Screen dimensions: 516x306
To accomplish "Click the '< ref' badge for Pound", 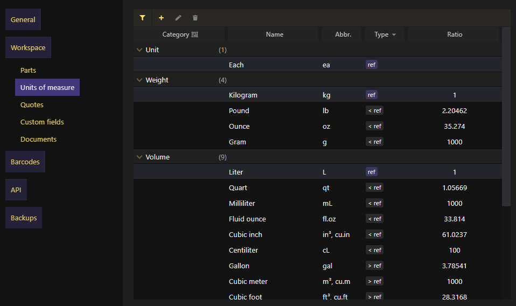I will coord(374,110).
